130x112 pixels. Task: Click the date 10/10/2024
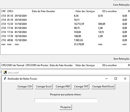pyautogui.click(x=21, y=36)
